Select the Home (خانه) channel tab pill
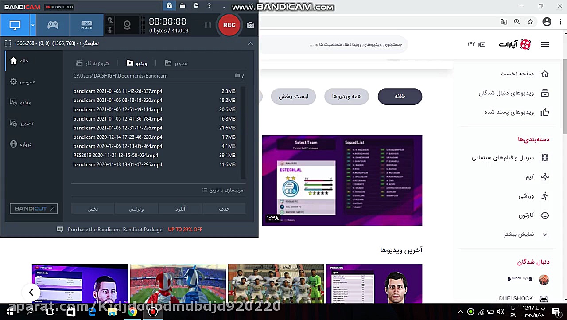The width and height of the screenshot is (567, 320). 400,96
